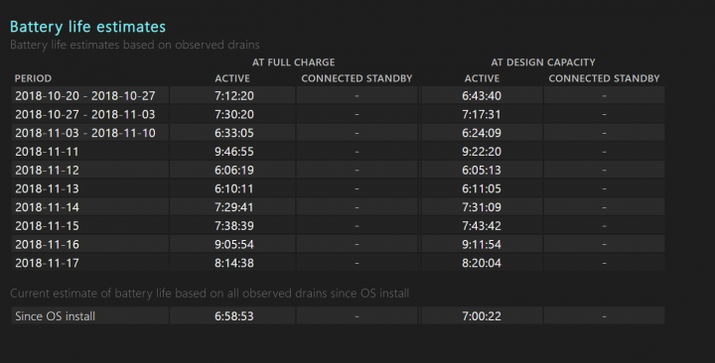Click the 2018-11-03 - 2018-11-10 period cell
This screenshot has width=715, height=363.
pyautogui.click(x=89, y=133)
